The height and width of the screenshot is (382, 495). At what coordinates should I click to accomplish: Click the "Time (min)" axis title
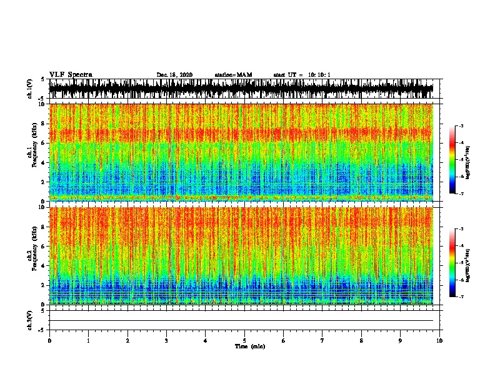(250, 346)
